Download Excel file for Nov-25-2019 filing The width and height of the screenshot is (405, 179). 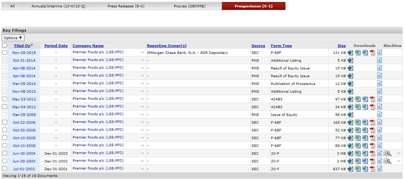click(357, 53)
